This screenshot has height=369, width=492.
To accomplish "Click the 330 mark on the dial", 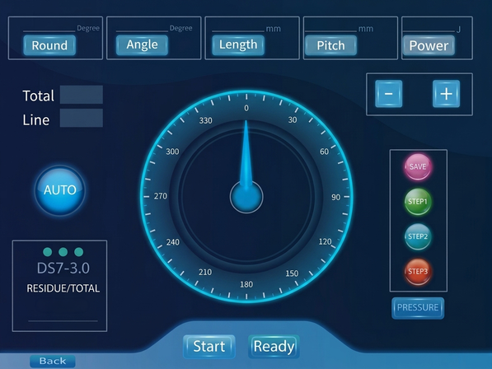I will pyautogui.click(x=205, y=121).
